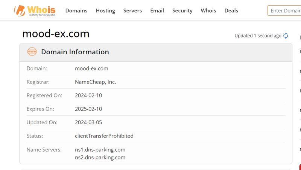Select the registered date 2024-02-10
Screen dimensions: 301x170
coord(88,95)
